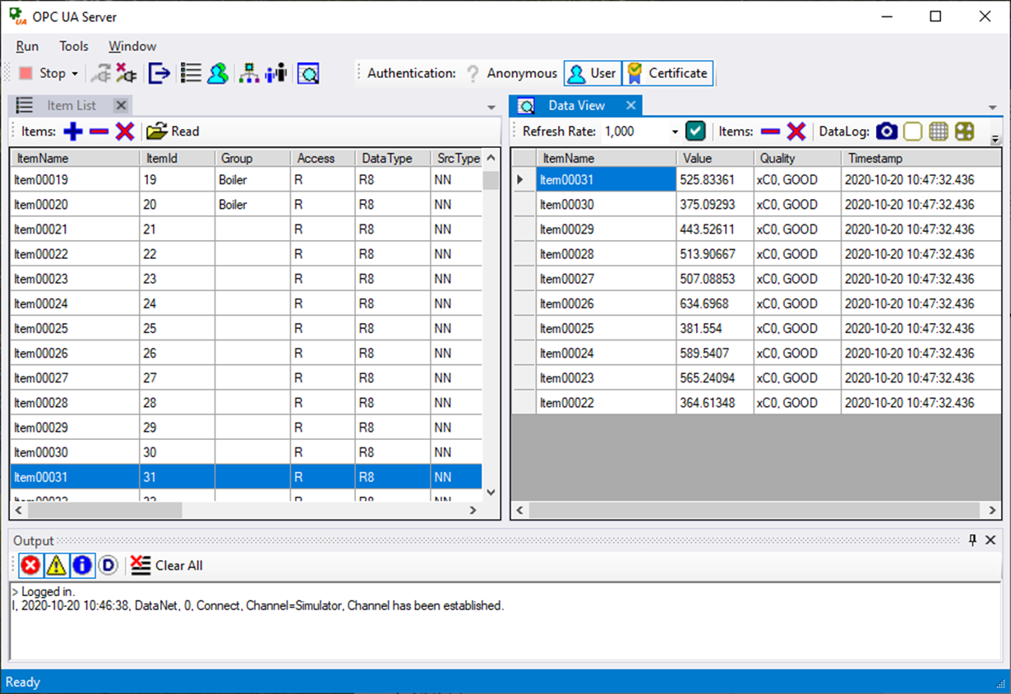Pin the Output panel
1011x694 pixels.
pos(972,540)
